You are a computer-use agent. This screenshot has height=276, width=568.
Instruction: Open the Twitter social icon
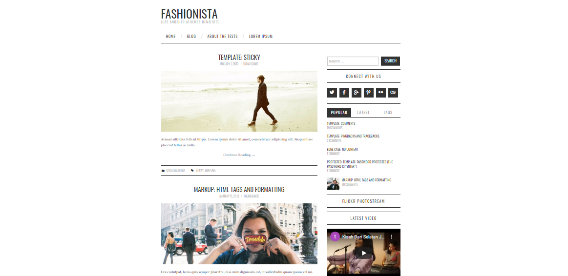tap(332, 93)
